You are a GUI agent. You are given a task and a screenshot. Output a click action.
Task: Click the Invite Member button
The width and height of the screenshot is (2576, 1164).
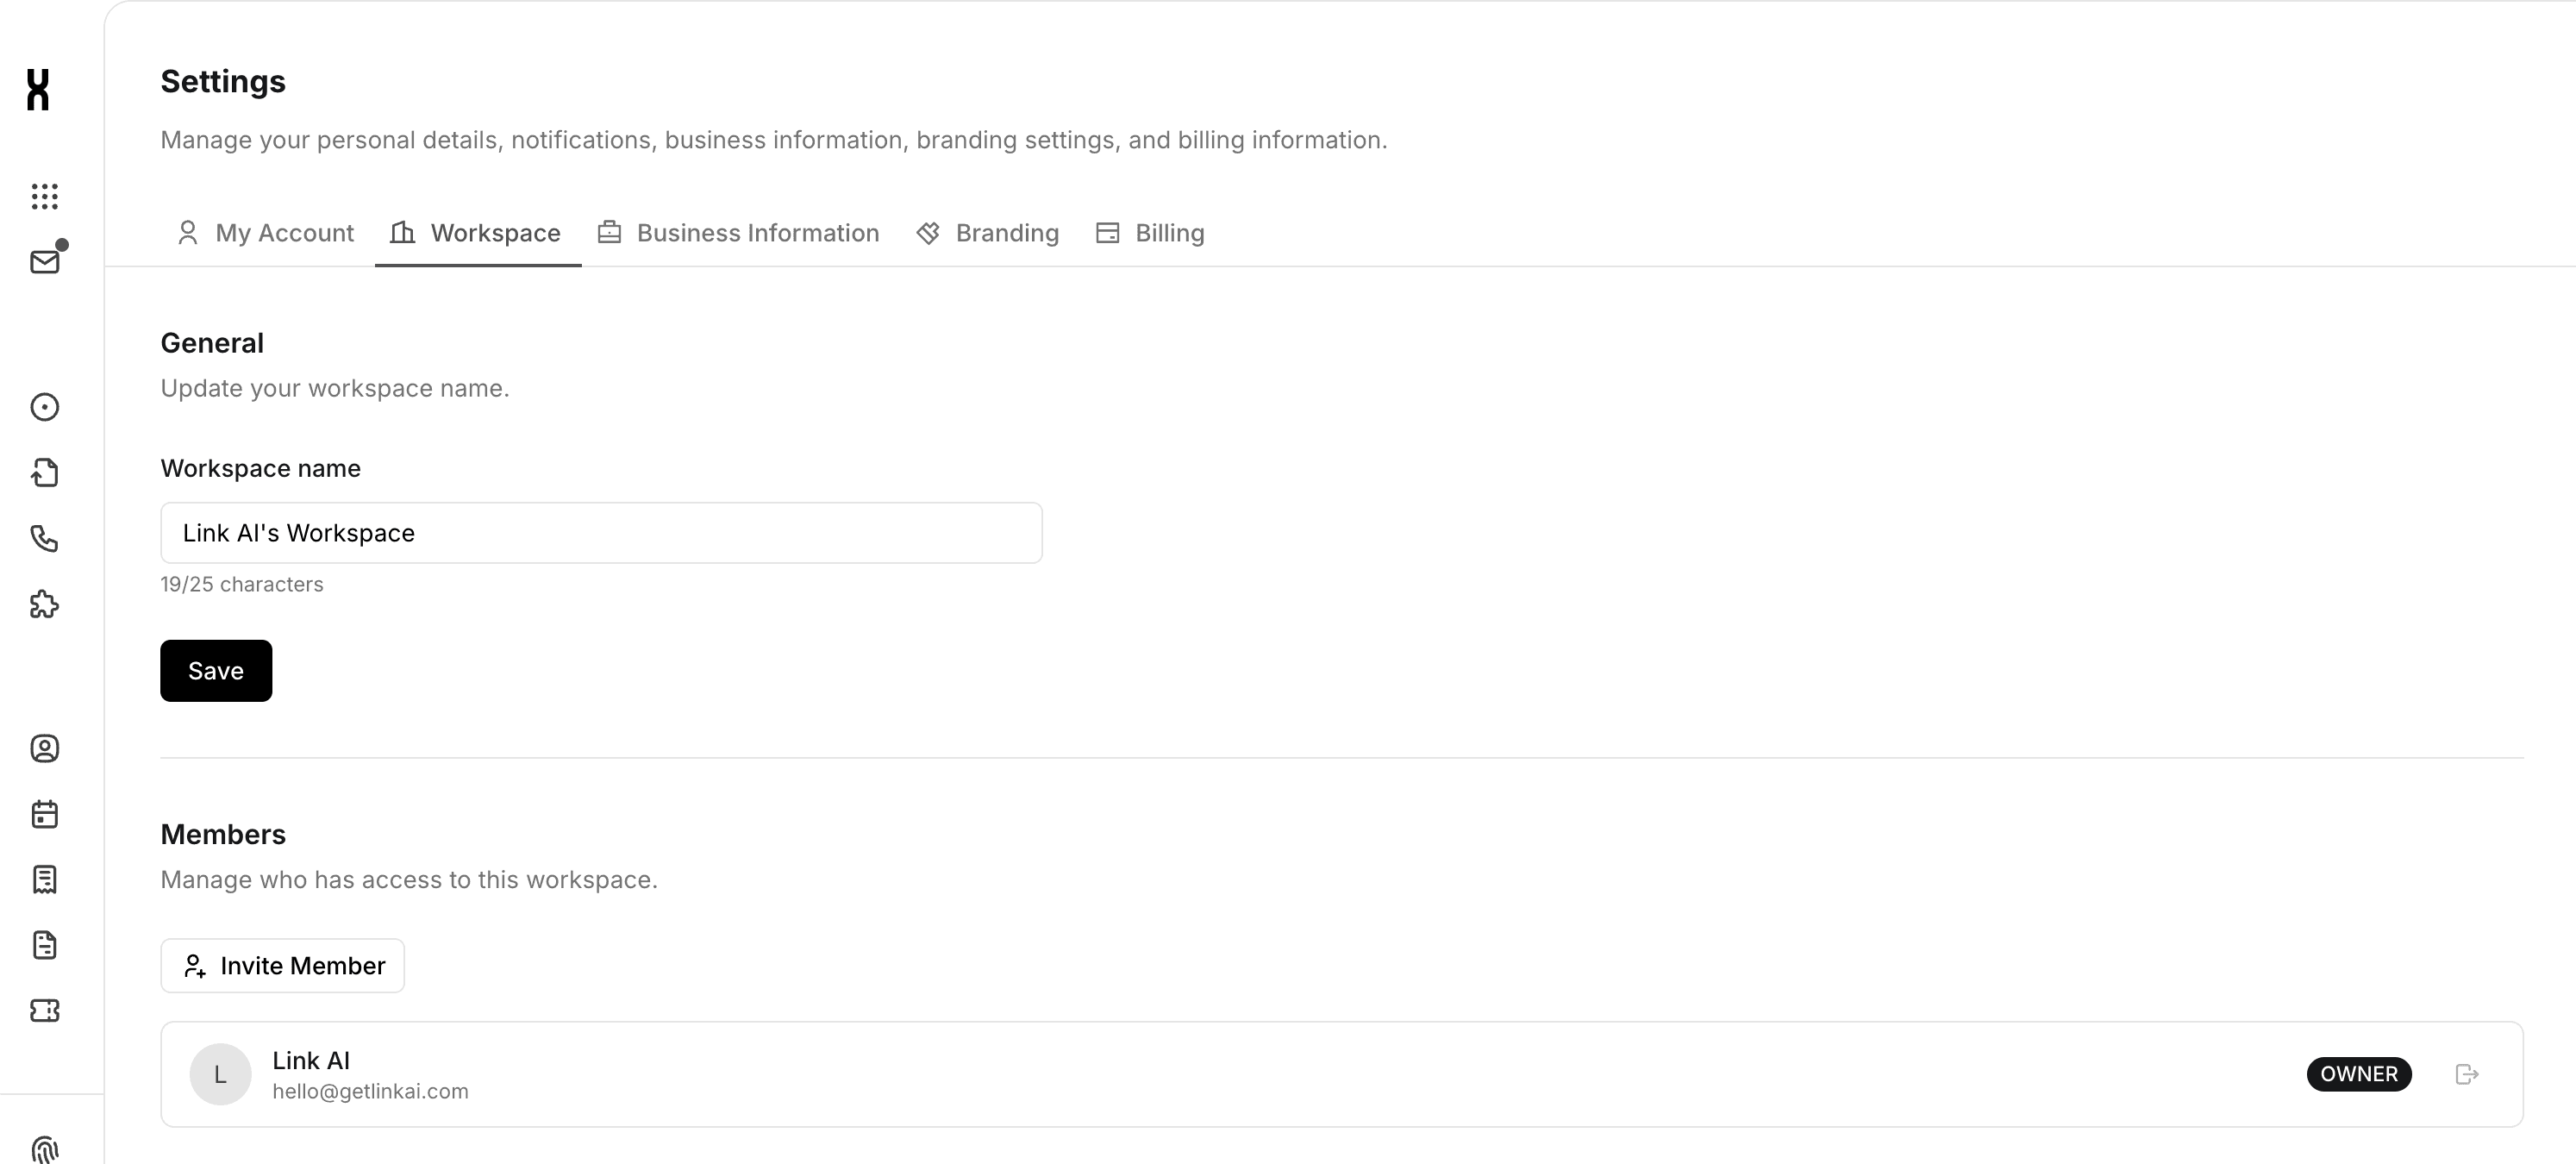coord(283,966)
